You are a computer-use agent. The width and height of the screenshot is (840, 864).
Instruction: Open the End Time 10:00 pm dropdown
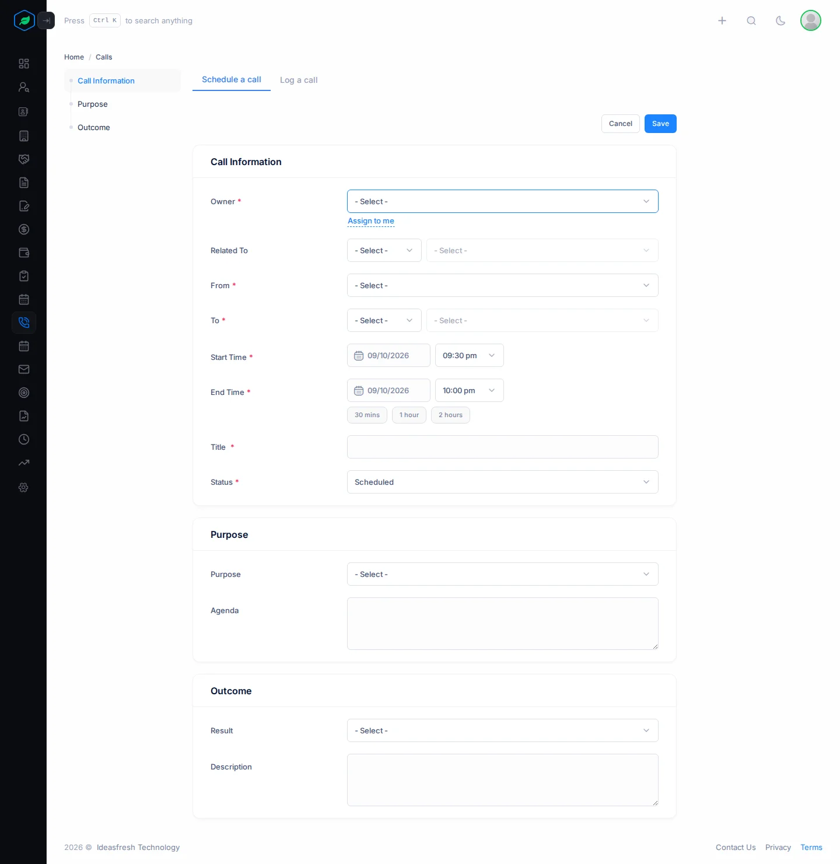point(470,390)
